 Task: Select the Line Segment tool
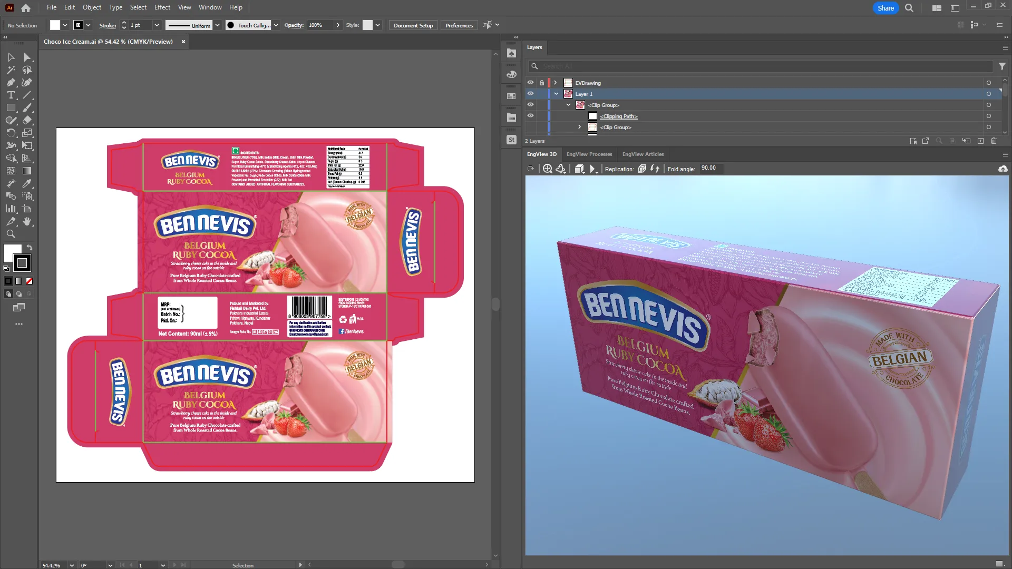pos(27,95)
